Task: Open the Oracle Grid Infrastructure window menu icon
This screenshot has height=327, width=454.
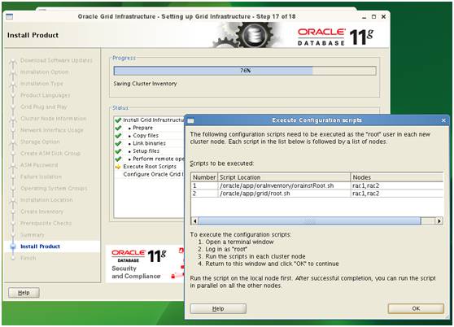Action: 9,17
